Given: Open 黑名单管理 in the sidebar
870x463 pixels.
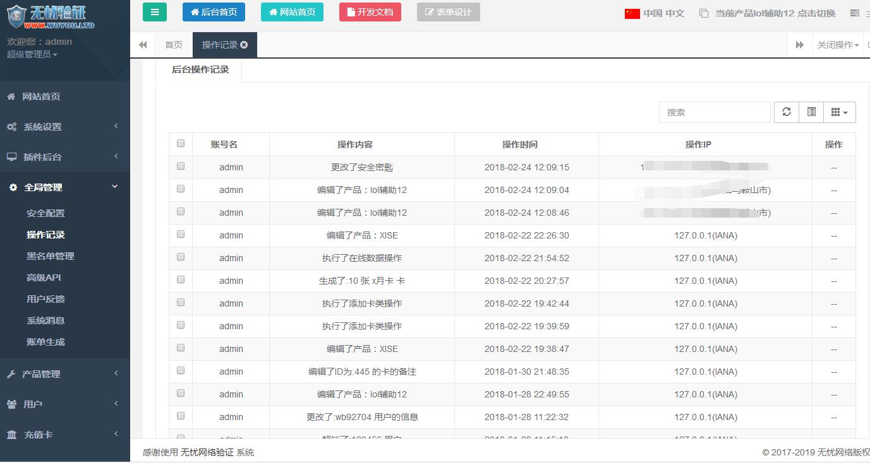Looking at the screenshot, I should pyautogui.click(x=51, y=256).
